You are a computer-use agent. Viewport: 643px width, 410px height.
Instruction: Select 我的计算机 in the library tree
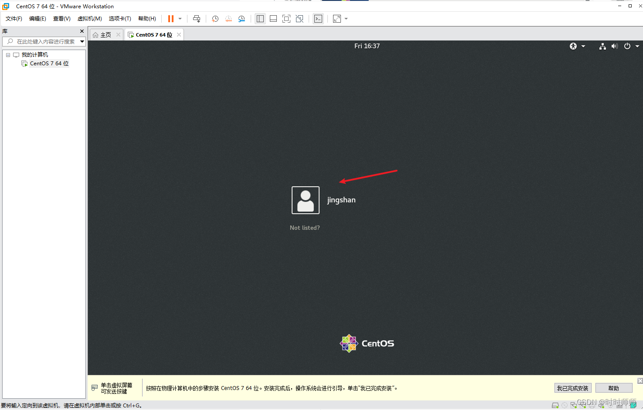coord(35,55)
